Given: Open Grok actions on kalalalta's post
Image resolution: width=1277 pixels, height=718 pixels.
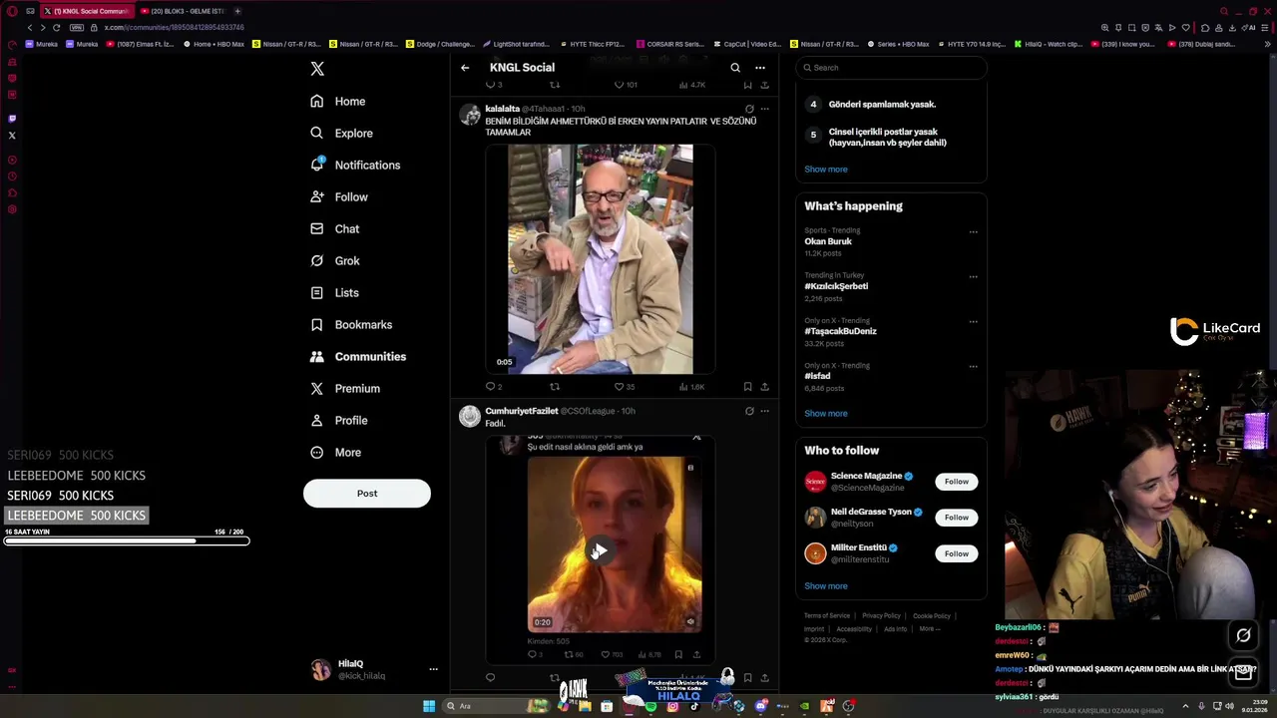Looking at the screenshot, I should (749, 109).
